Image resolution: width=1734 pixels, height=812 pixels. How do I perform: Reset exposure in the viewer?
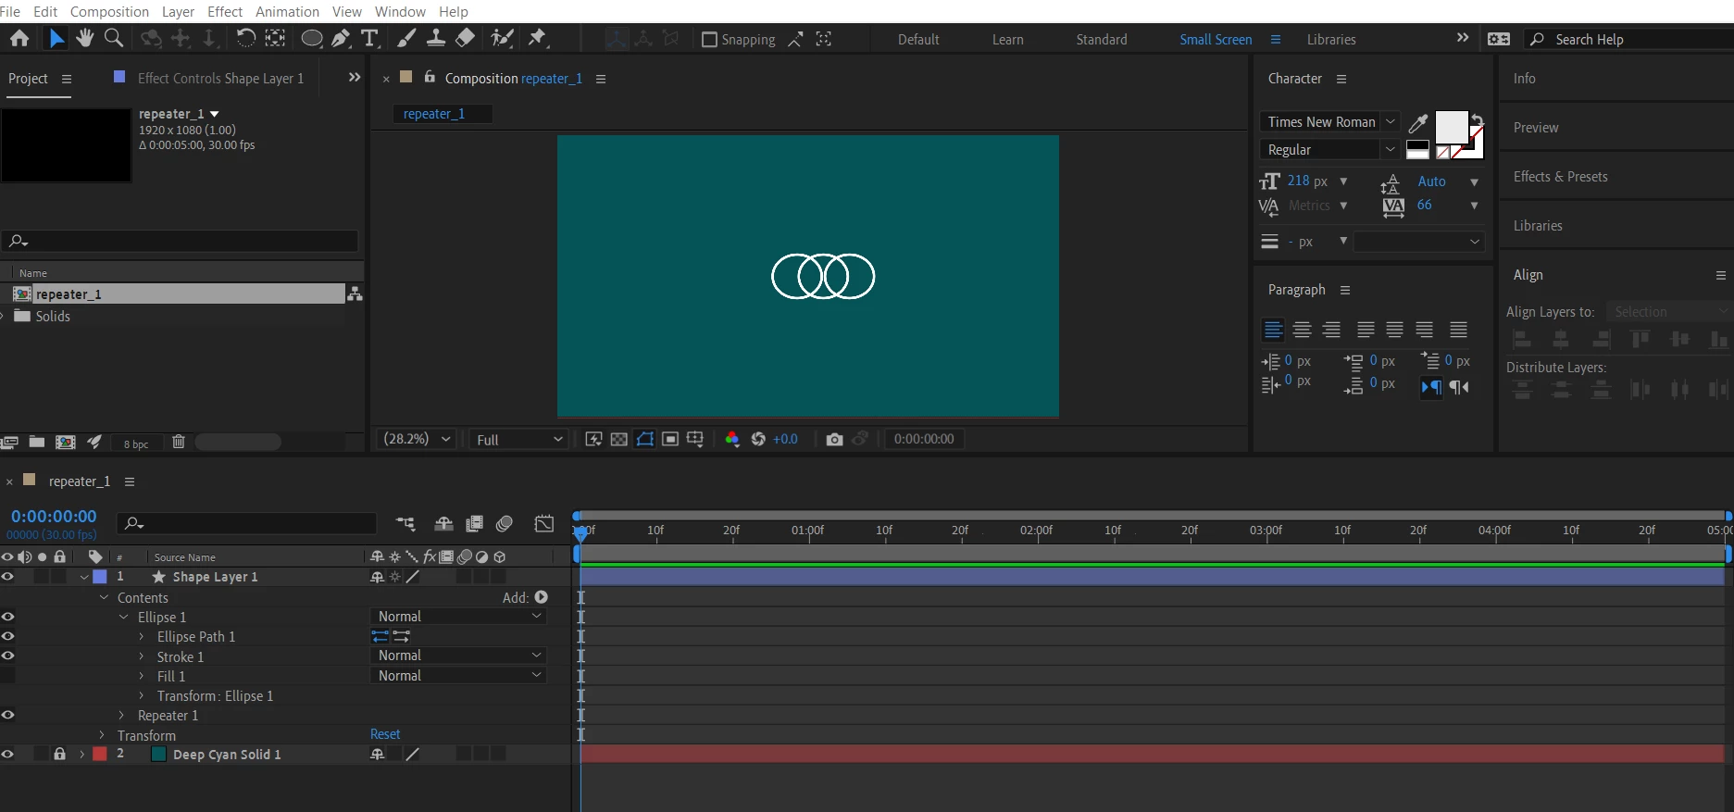pos(758,439)
